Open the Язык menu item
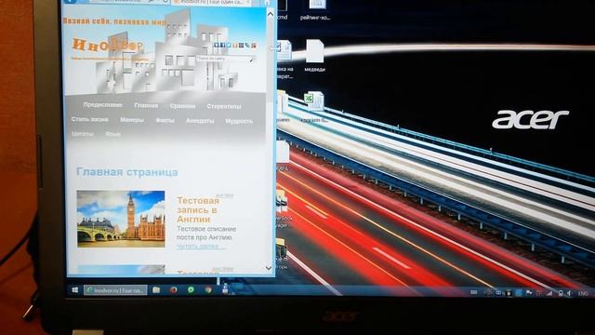The width and height of the screenshot is (595, 335). tap(112, 134)
